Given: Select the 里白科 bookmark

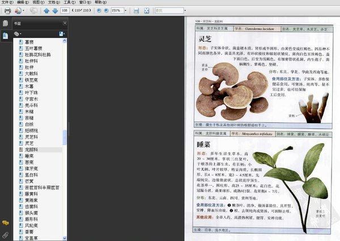Looking at the screenshot, I should [31, 175].
